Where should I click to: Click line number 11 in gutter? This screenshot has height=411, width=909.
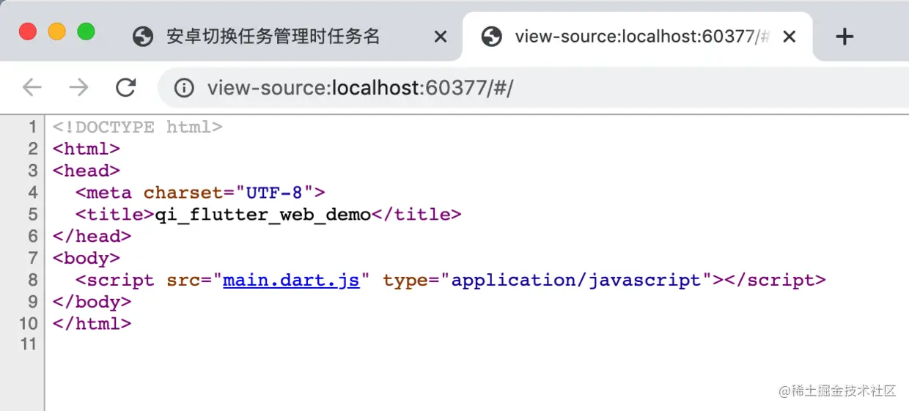tap(28, 344)
